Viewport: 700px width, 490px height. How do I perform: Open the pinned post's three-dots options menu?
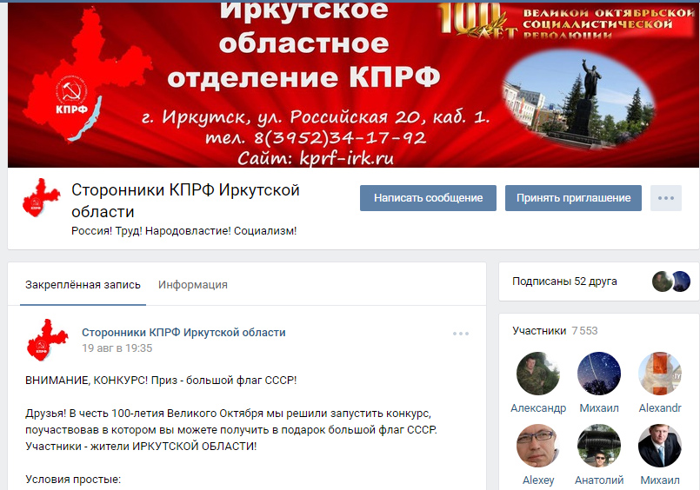point(461,334)
